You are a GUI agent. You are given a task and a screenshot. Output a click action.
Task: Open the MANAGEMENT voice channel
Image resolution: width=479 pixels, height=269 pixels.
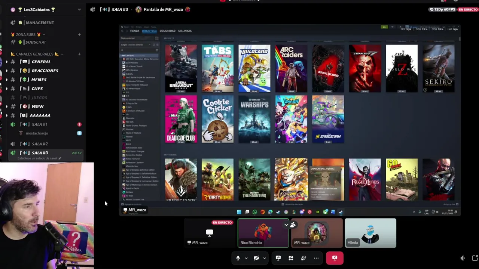(x=46, y=22)
